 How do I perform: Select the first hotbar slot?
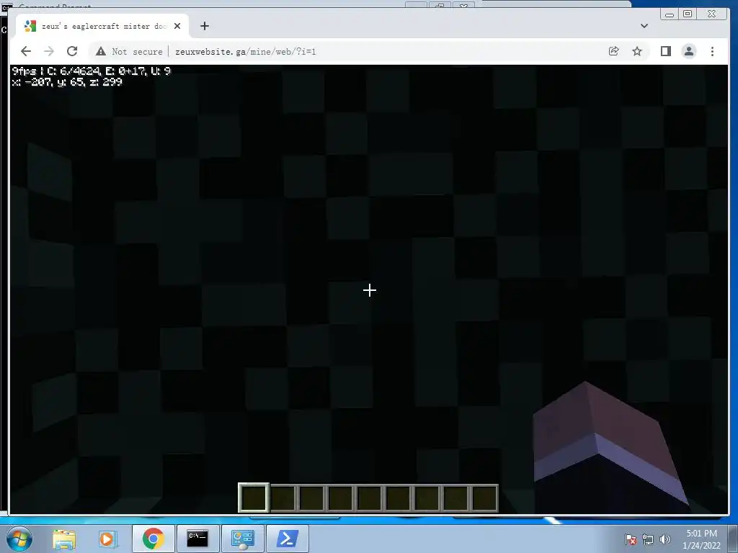pos(254,498)
